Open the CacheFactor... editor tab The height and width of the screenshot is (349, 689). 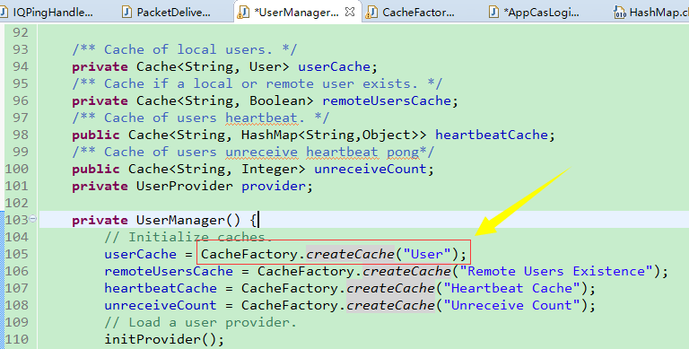[x=411, y=12]
